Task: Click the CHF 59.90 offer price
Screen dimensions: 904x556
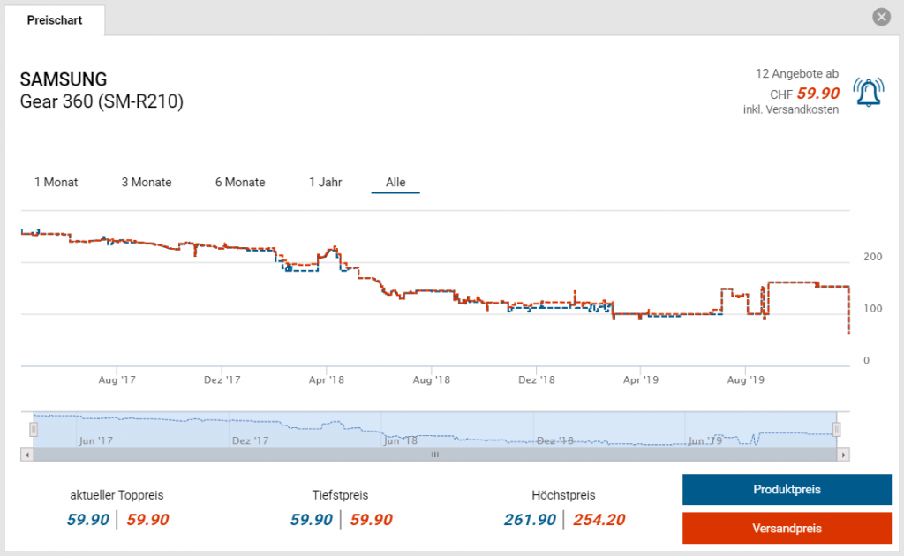Action: pyautogui.click(x=817, y=93)
